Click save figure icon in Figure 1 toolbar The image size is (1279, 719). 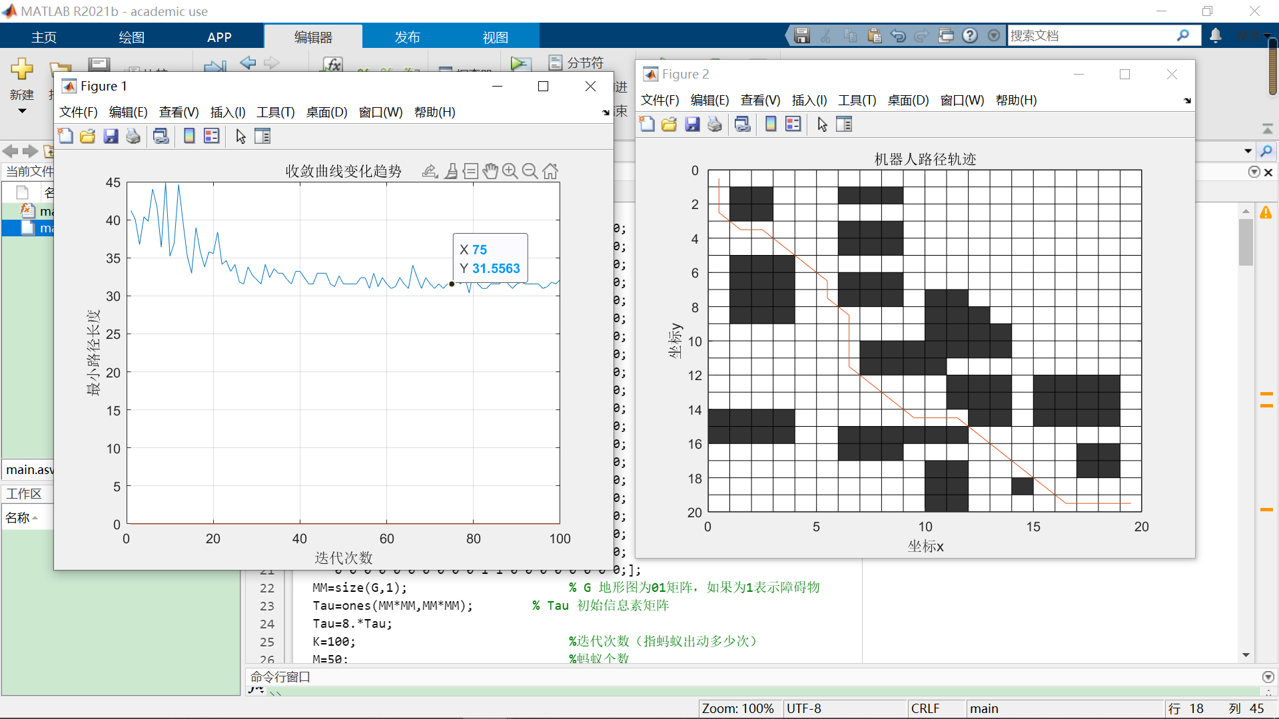(x=111, y=136)
